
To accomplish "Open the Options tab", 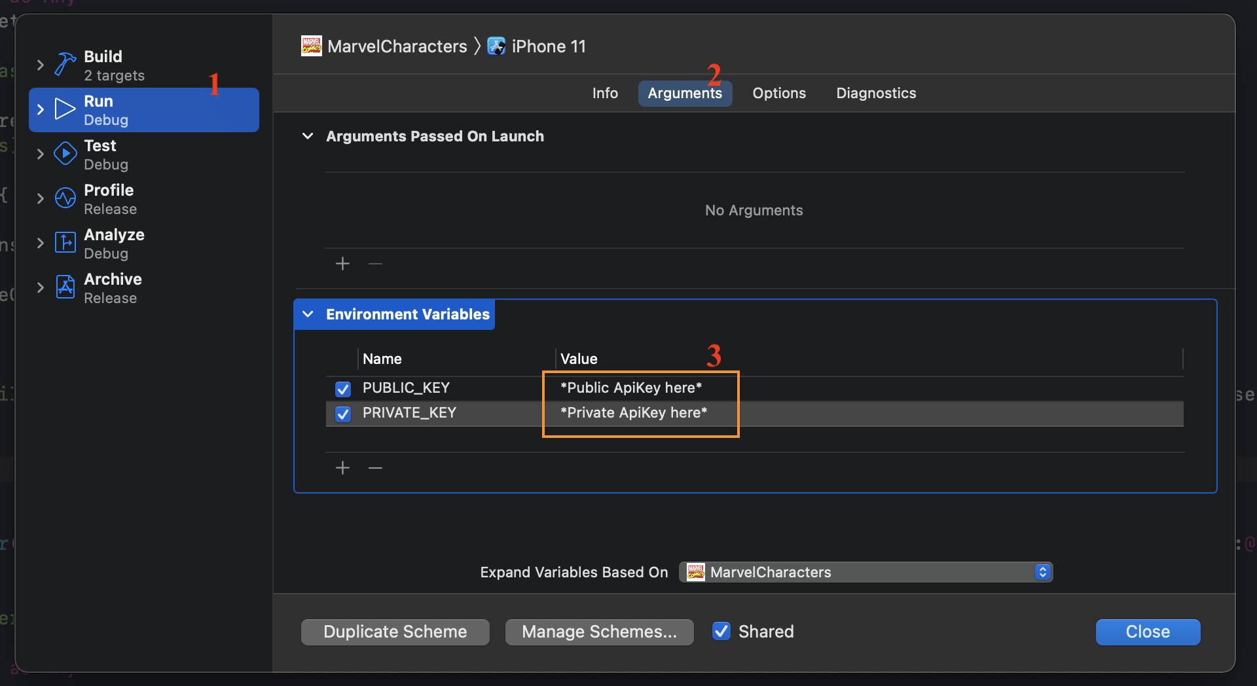I will point(779,93).
